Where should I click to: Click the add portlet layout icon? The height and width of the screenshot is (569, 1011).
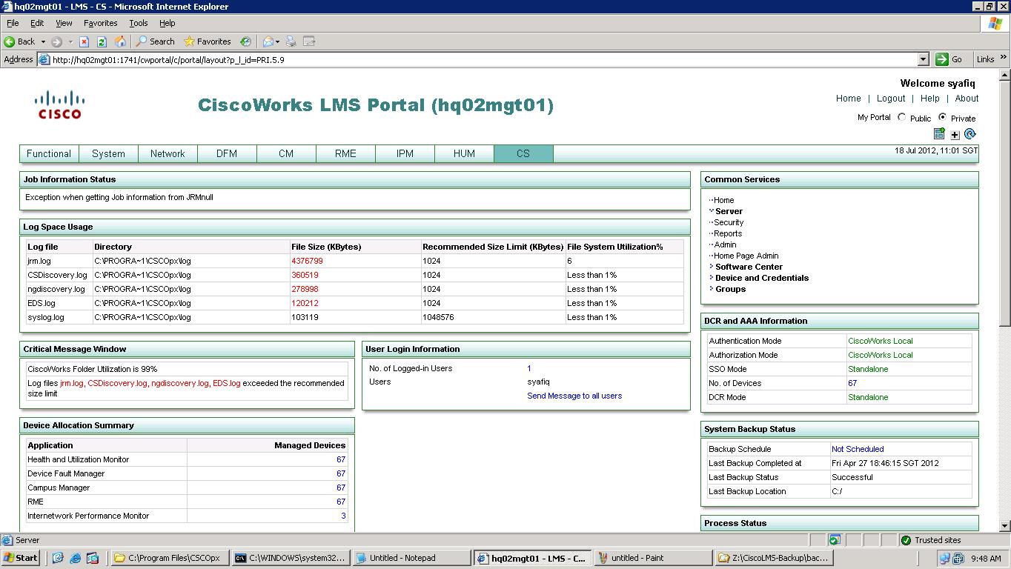coord(939,134)
